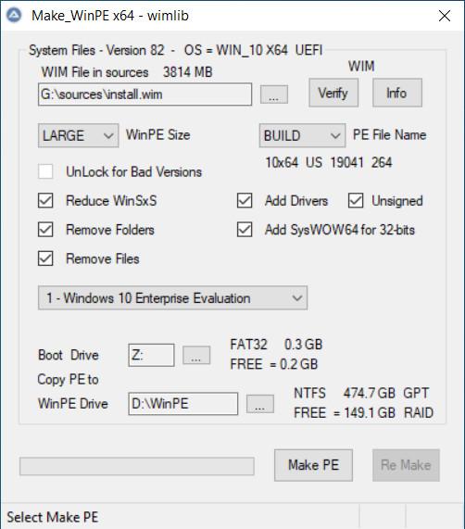This screenshot has width=465, height=529.
Task: Toggle the Add Drivers checkbox
Action: tap(245, 200)
